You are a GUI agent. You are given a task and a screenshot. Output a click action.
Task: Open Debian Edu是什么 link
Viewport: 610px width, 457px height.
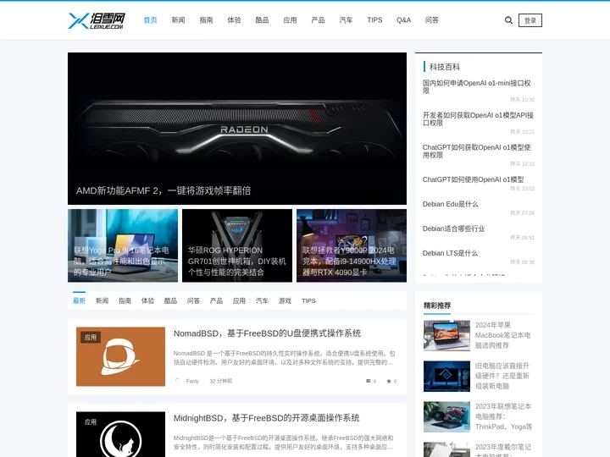[x=450, y=204]
